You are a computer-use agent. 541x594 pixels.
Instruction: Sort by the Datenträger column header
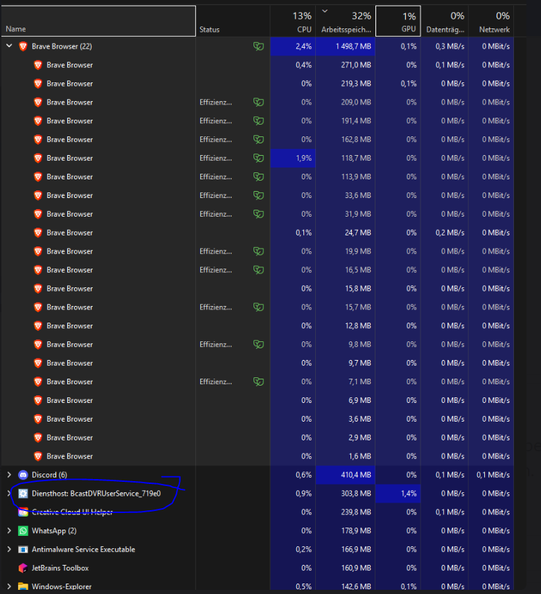click(x=445, y=21)
